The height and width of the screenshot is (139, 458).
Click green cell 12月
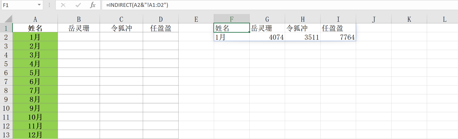coord(35,134)
